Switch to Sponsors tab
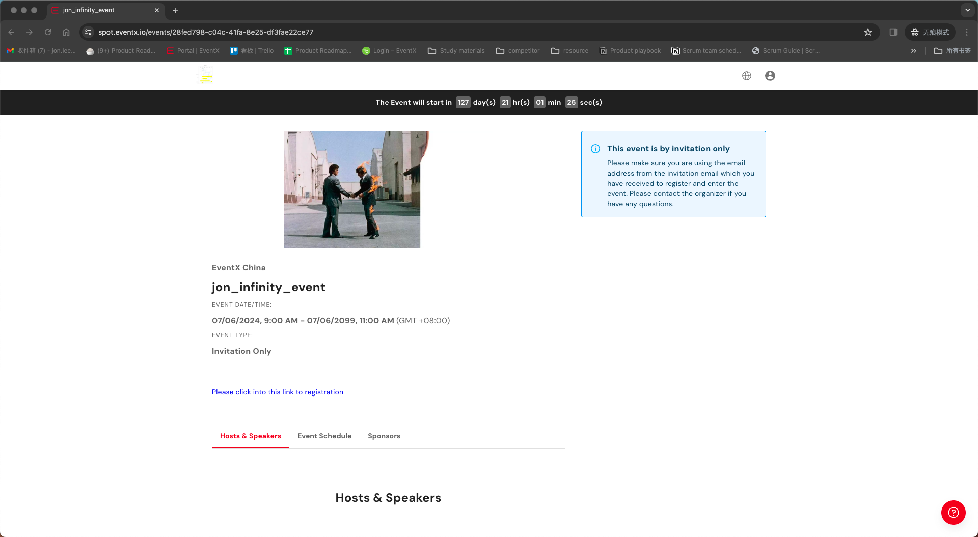978x537 pixels. [x=384, y=436]
